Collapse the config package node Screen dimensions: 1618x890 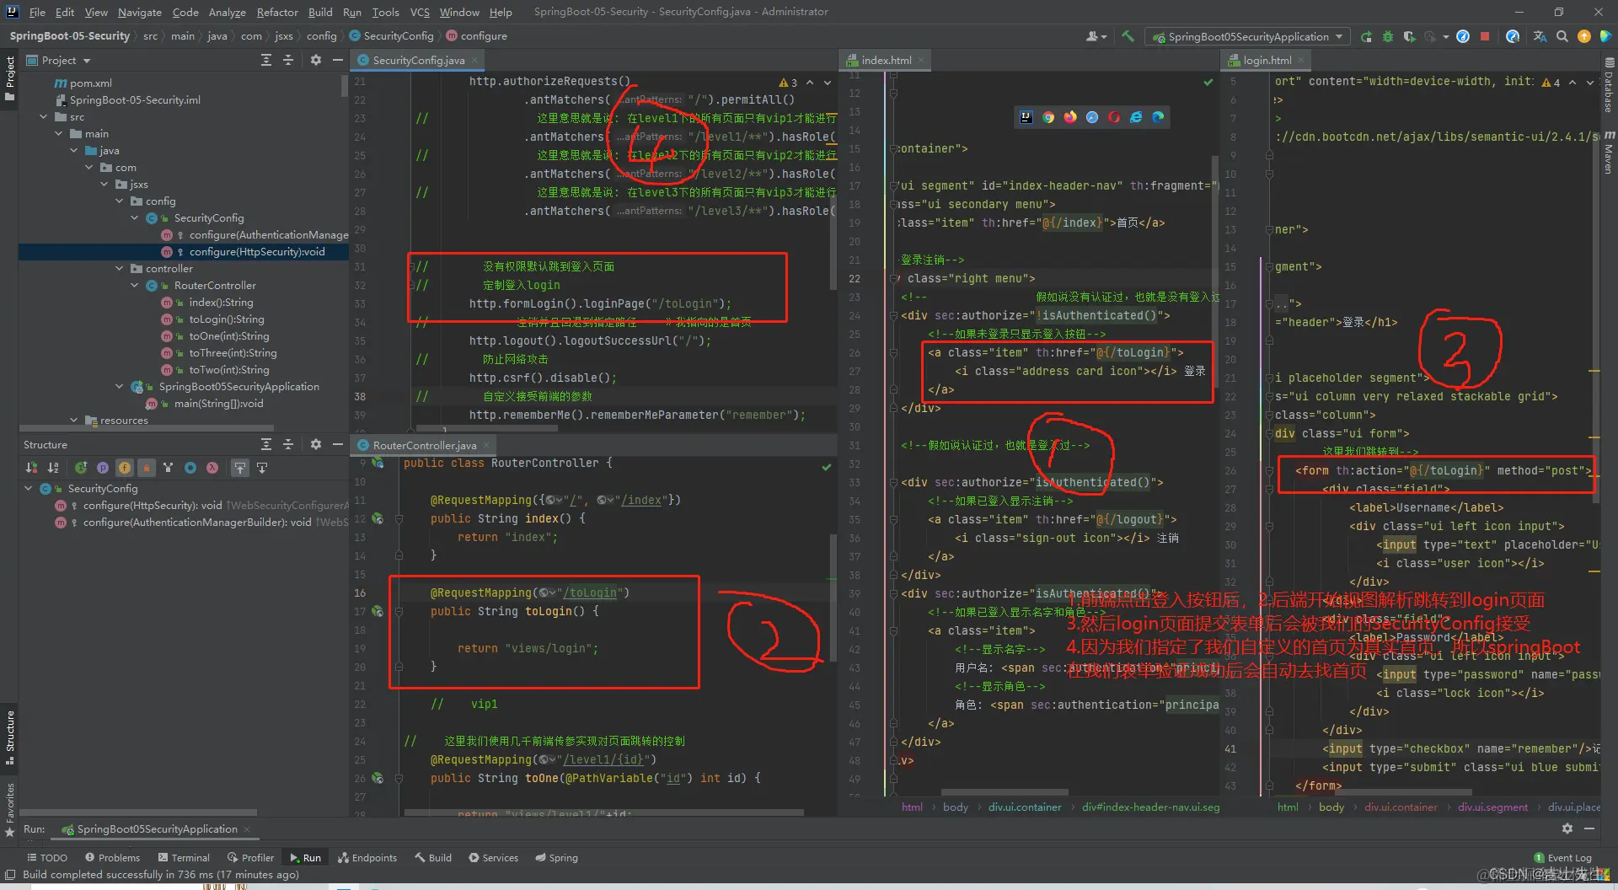tap(120, 201)
